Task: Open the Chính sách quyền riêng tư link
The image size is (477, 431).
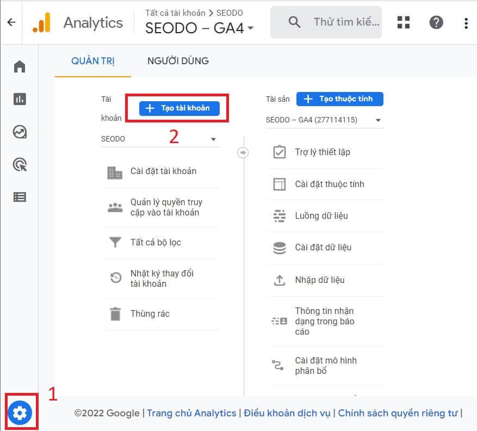Action: click(398, 413)
